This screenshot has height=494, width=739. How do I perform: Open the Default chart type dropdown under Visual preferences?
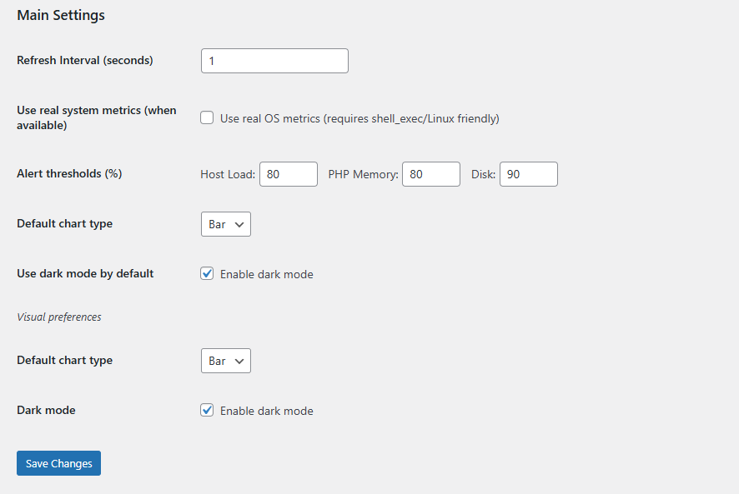pyautogui.click(x=226, y=361)
